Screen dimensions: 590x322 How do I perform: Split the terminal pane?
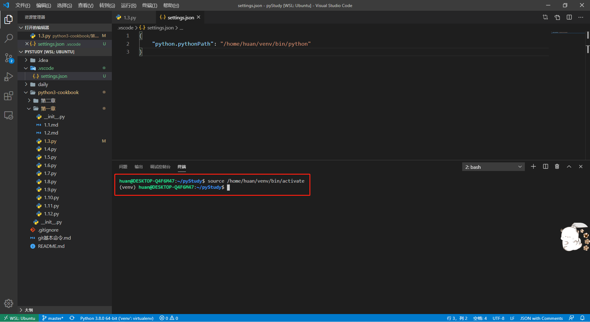pos(545,167)
